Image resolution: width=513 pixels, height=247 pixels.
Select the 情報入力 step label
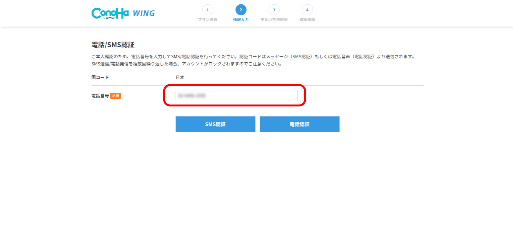(x=241, y=20)
